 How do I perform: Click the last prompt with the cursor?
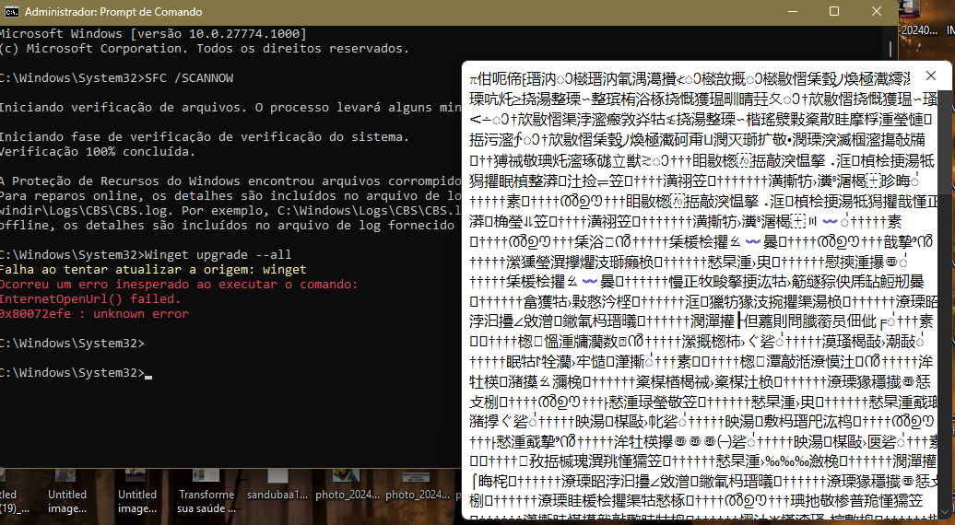[76, 372]
